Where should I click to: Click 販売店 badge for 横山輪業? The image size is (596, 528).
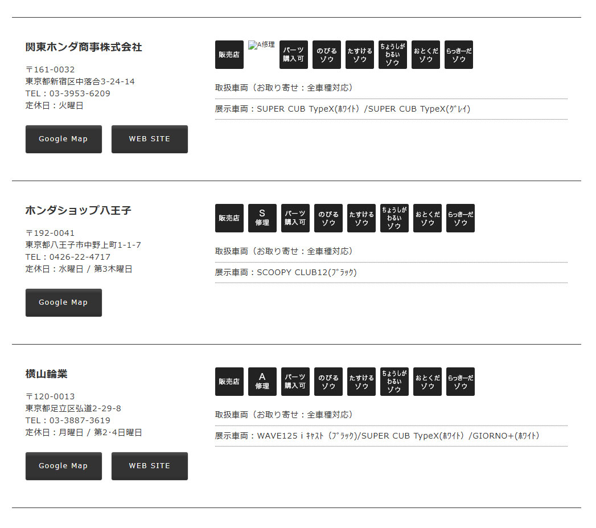coord(229,382)
